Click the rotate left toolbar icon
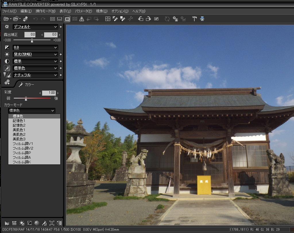294x233 pixels. click(x=141, y=19)
